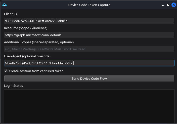The width and height of the screenshot is (177, 124).
Task: Maximize the Device Code Token Capture window
Action: pyautogui.click(x=168, y=5)
